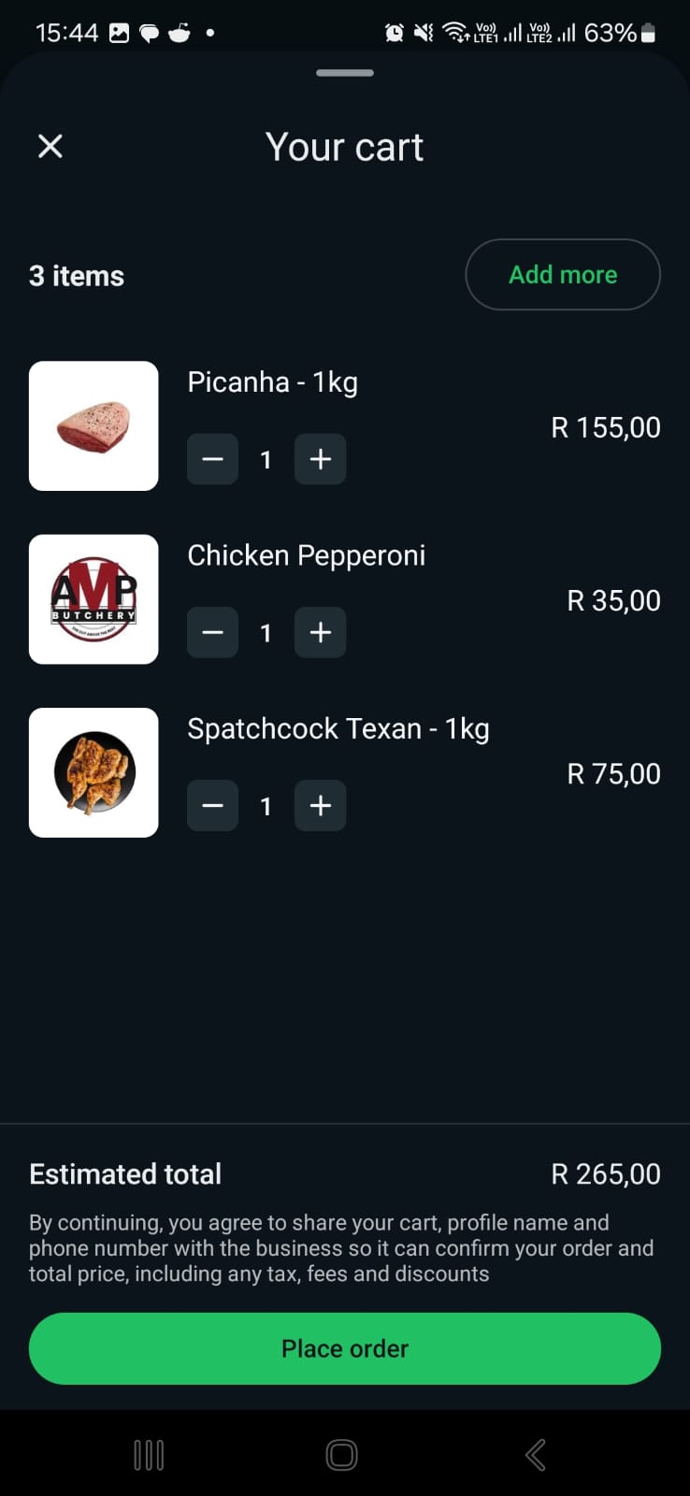Go back using navigation bar arrow
The width and height of the screenshot is (690, 1496).
[x=535, y=1455]
